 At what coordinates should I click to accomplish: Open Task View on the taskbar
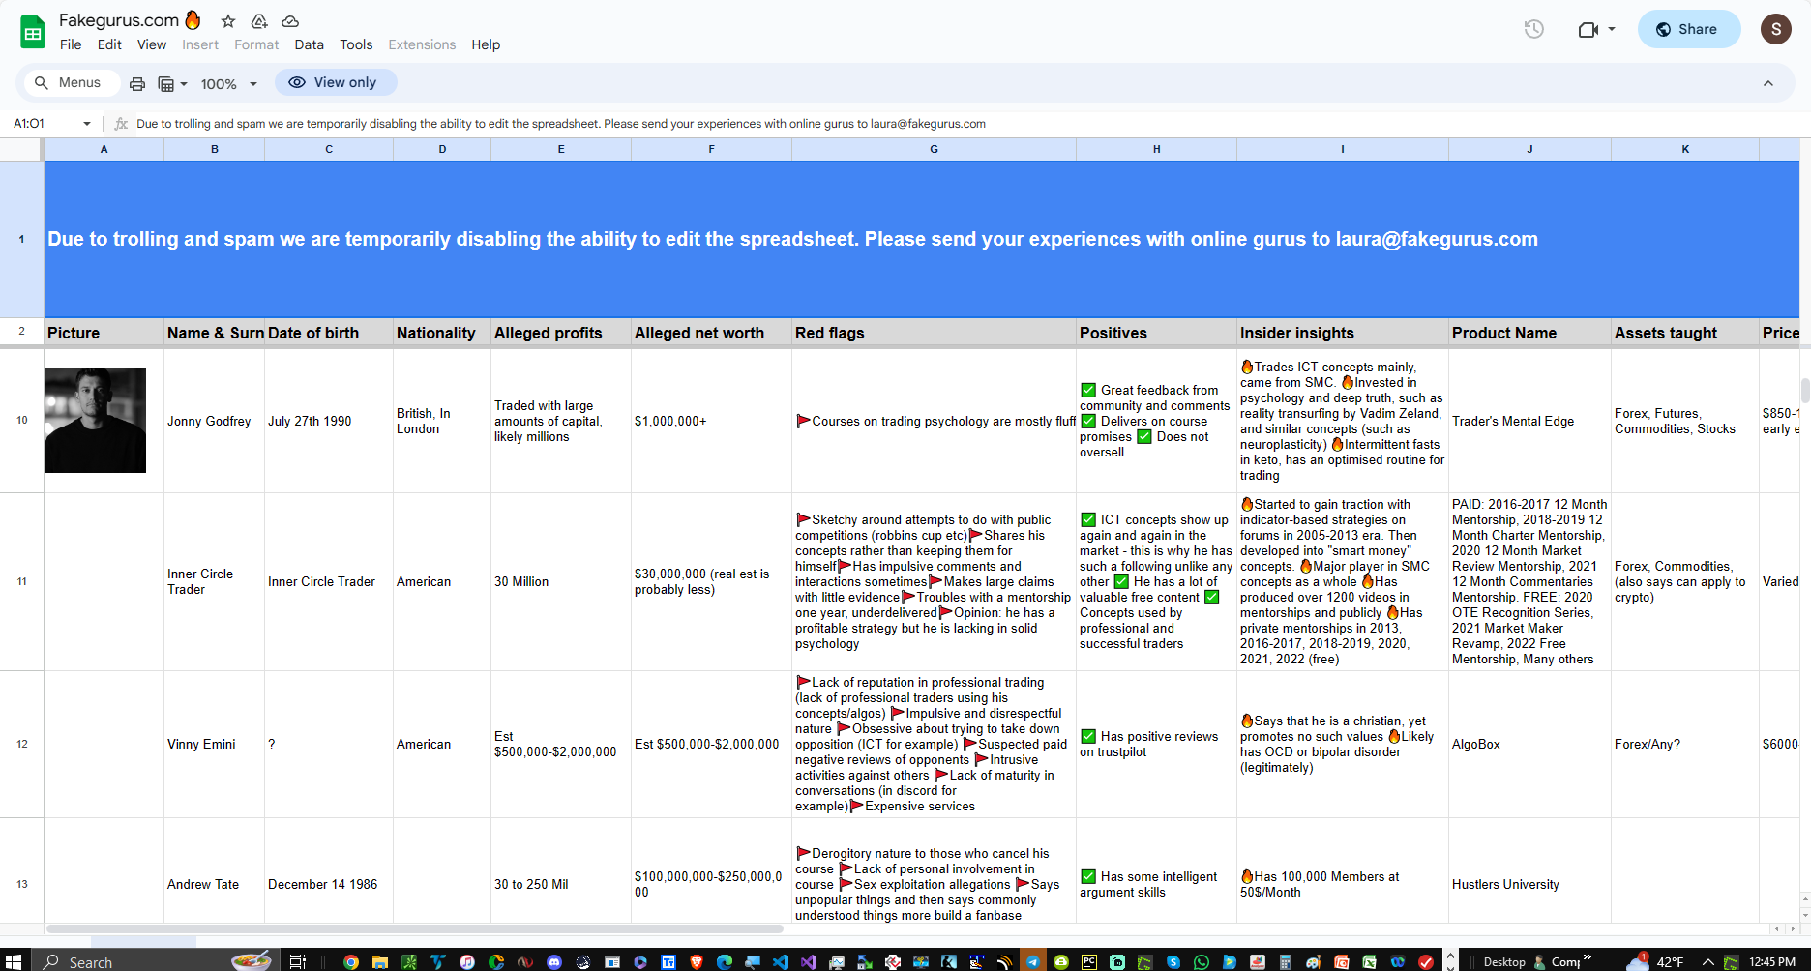click(x=297, y=961)
